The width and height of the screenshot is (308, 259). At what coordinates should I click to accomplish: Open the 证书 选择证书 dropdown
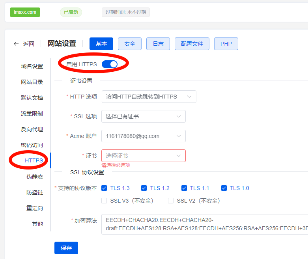[144, 156]
